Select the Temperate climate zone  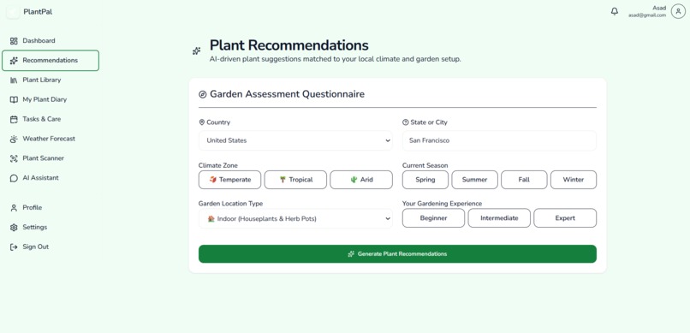229,180
